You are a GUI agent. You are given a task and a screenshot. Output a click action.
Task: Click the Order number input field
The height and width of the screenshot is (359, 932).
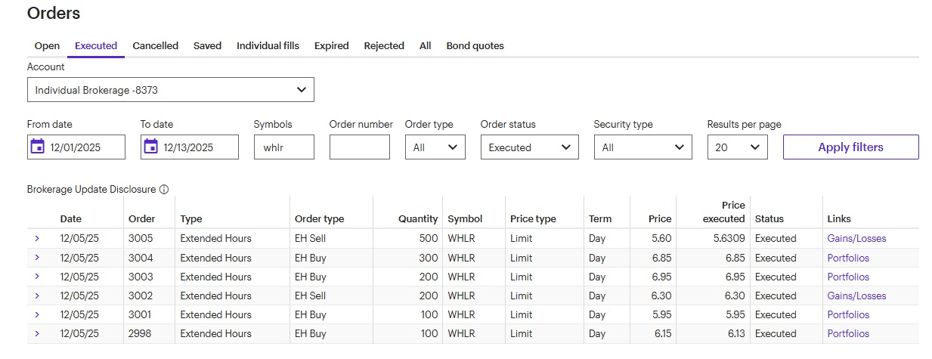pyautogui.click(x=359, y=147)
